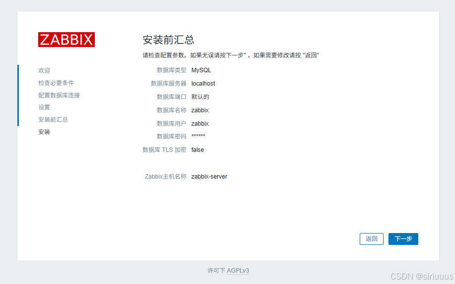
Task: Click the ZABBIX logo
Action: click(x=66, y=40)
